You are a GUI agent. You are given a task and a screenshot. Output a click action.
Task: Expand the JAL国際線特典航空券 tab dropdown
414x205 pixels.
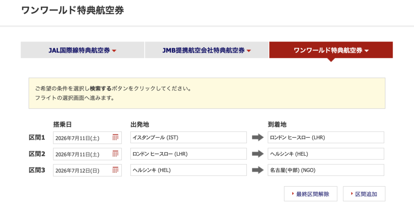click(82, 50)
